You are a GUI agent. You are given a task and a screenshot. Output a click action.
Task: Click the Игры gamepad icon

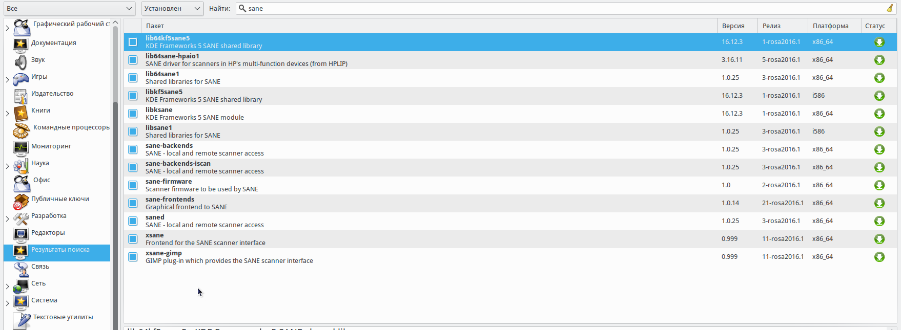pos(21,79)
